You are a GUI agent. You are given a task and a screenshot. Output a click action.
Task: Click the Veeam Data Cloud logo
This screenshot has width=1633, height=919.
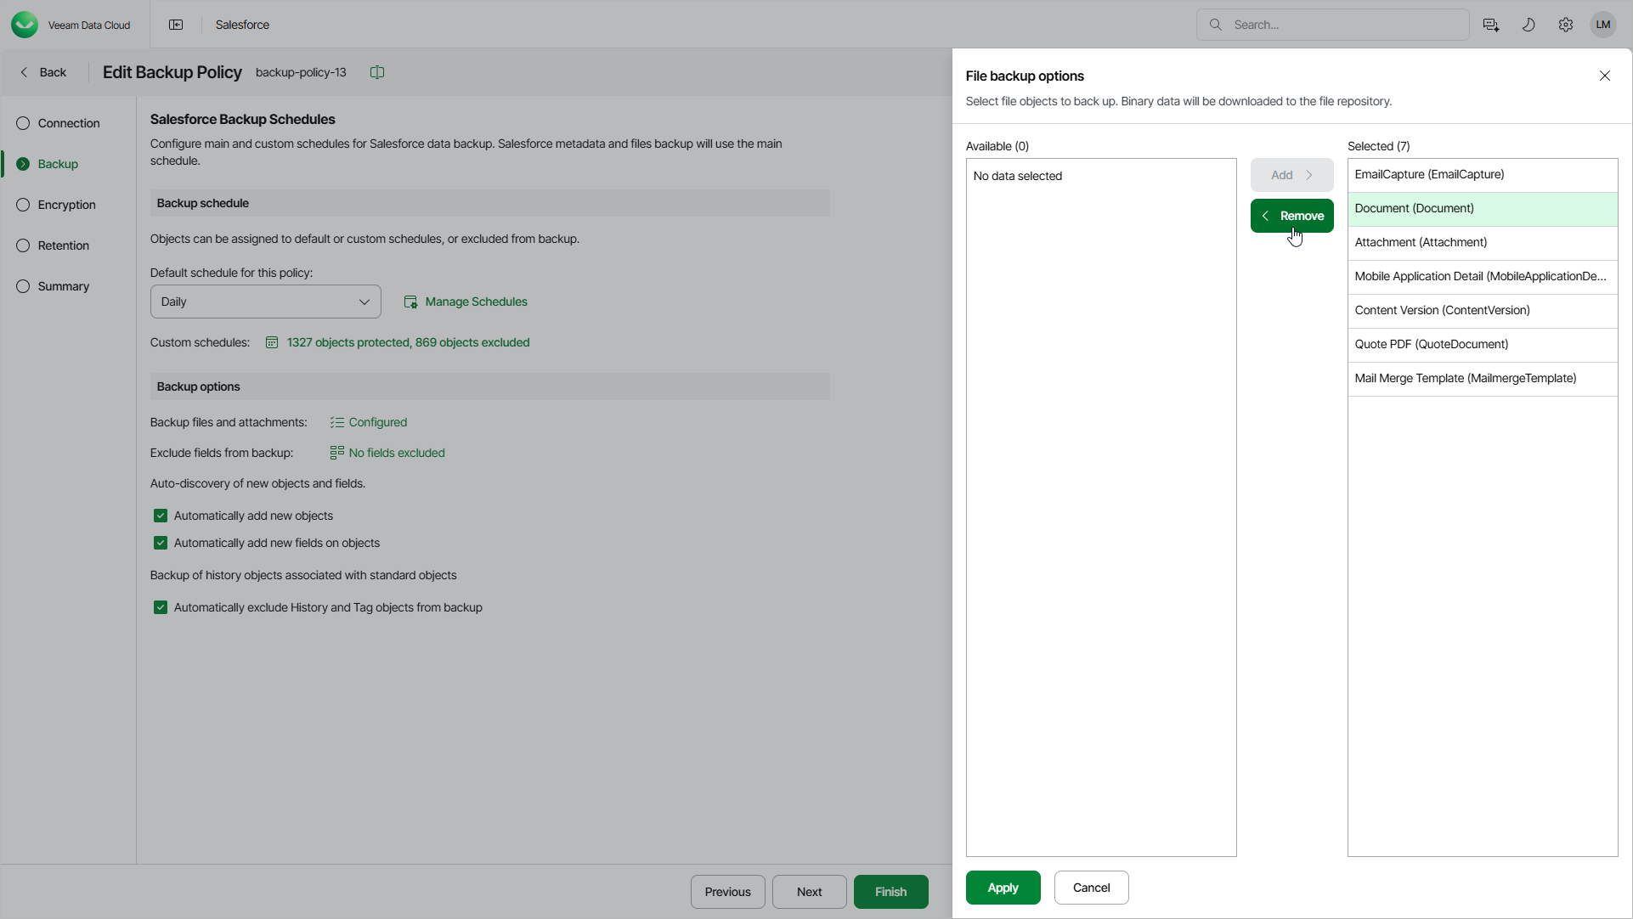coord(25,25)
